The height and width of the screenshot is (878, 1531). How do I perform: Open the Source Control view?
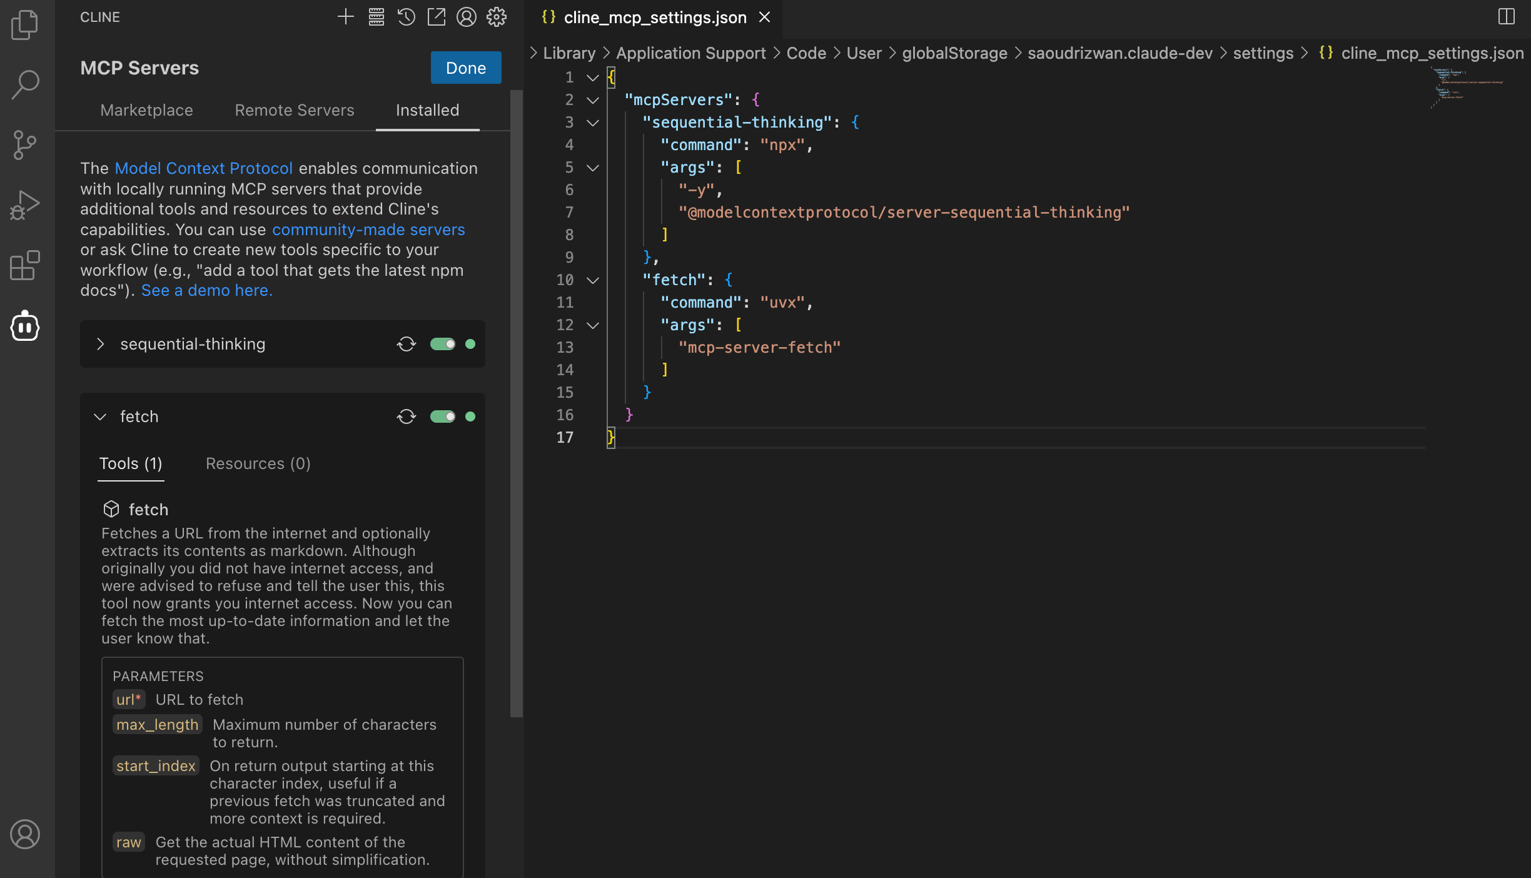pos(25,144)
